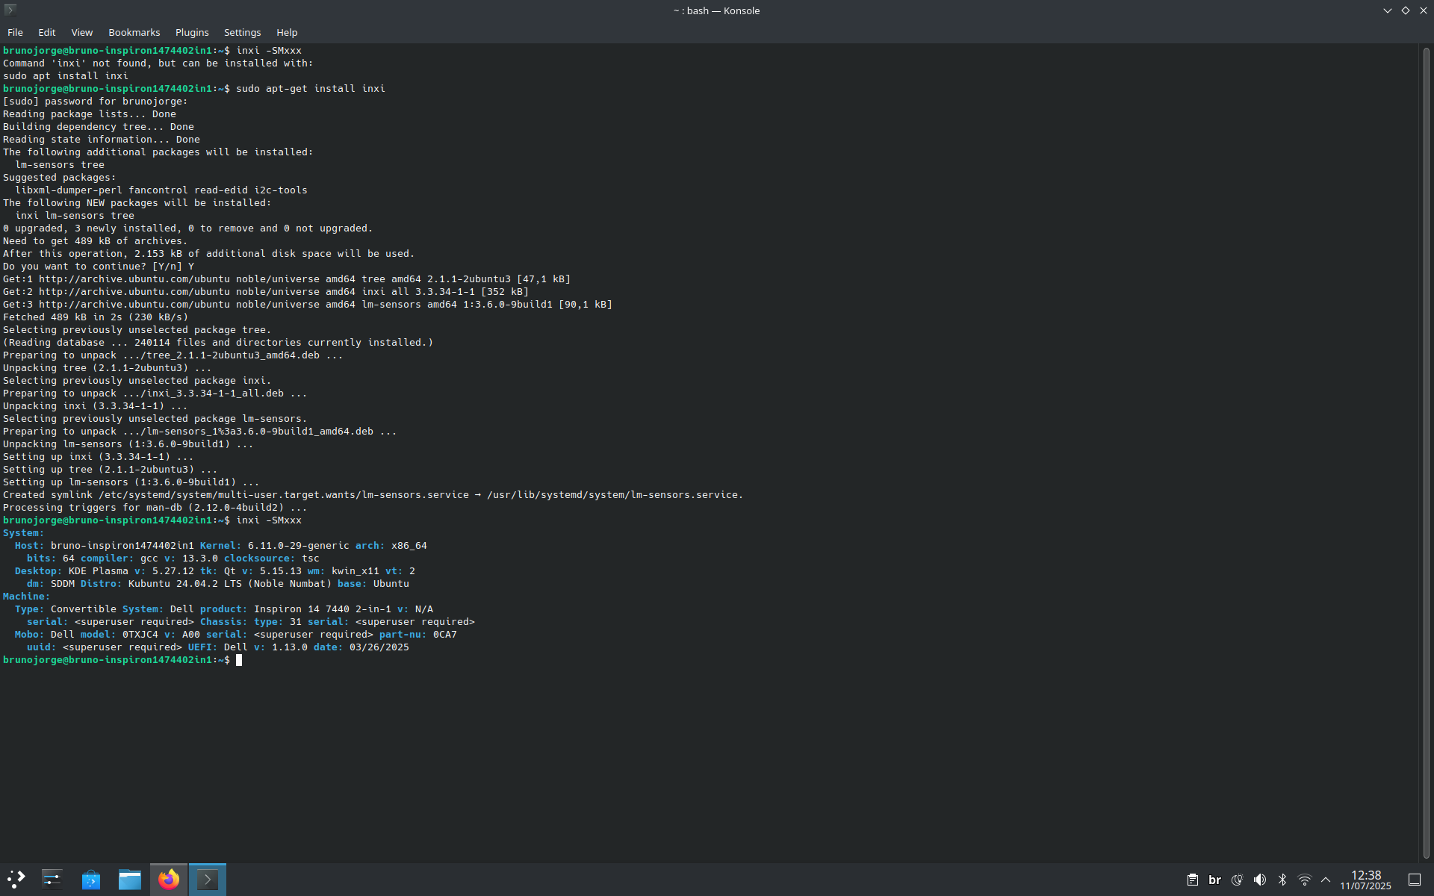
Task: Open the Plugins menu
Action: (192, 33)
